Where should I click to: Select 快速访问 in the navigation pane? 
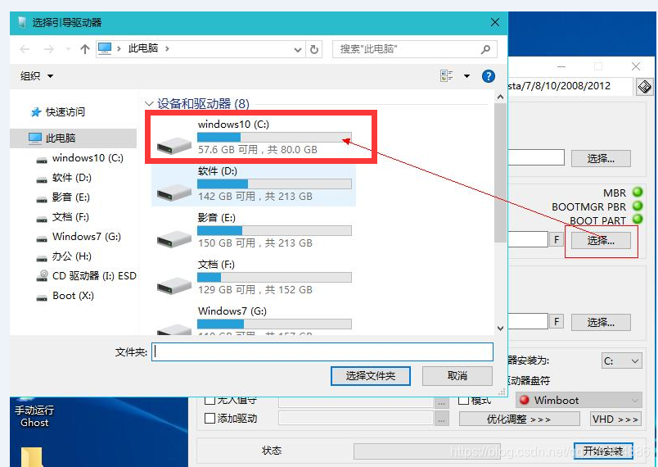[58, 112]
